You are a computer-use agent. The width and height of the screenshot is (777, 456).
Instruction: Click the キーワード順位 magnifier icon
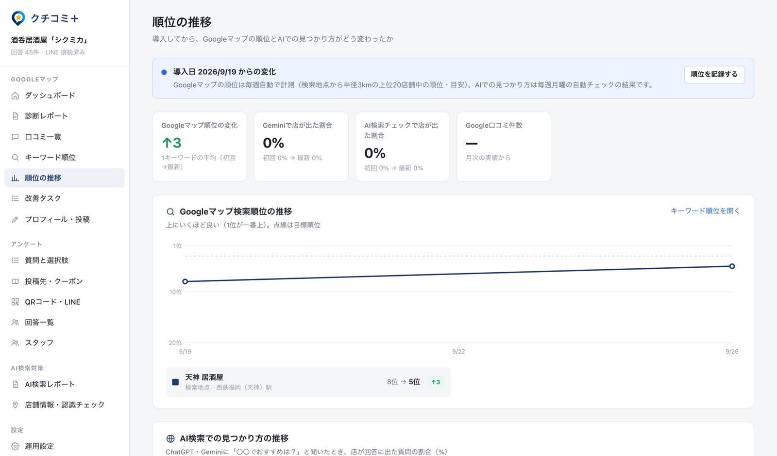(x=15, y=157)
